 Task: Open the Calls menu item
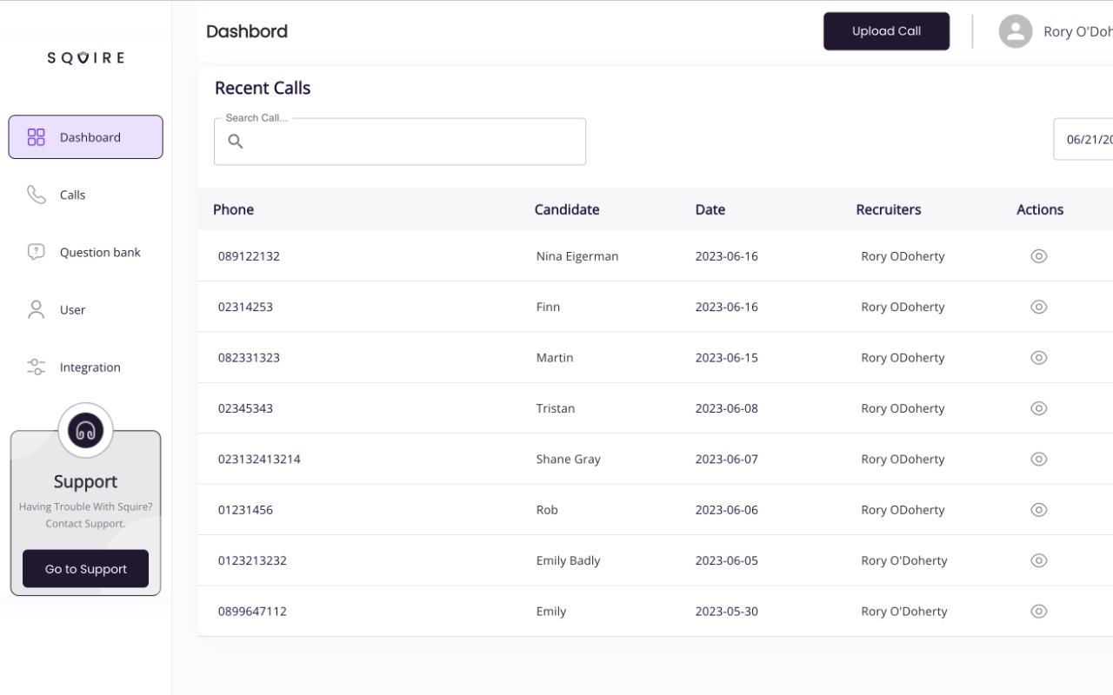[72, 195]
